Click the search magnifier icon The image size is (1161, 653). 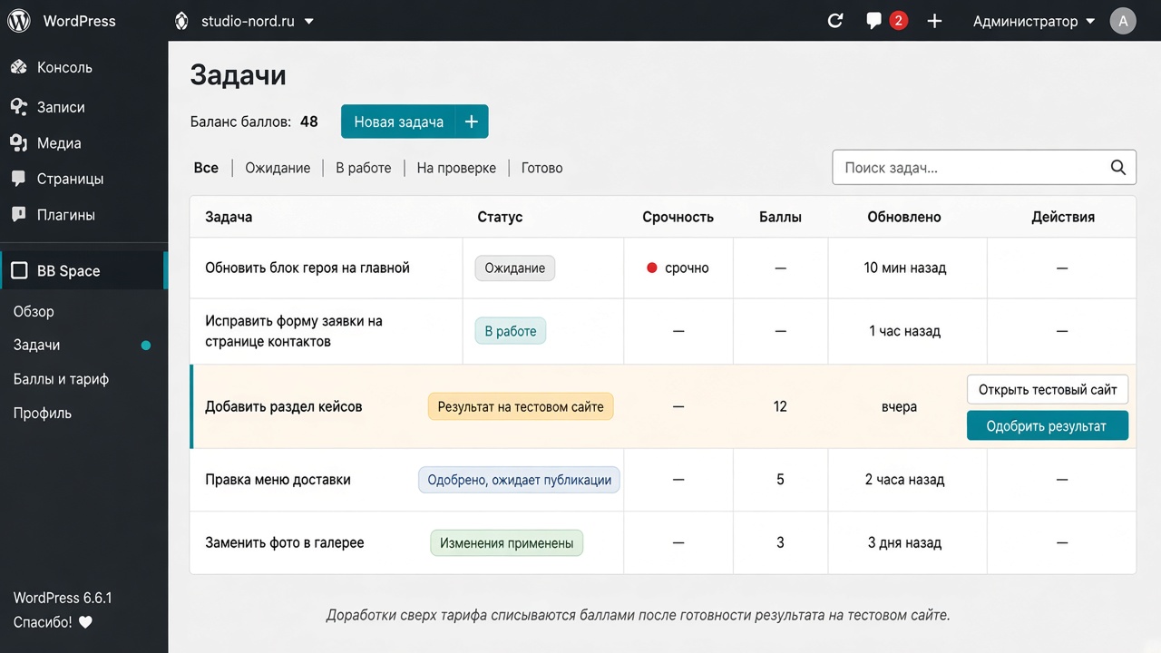tap(1118, 168)
